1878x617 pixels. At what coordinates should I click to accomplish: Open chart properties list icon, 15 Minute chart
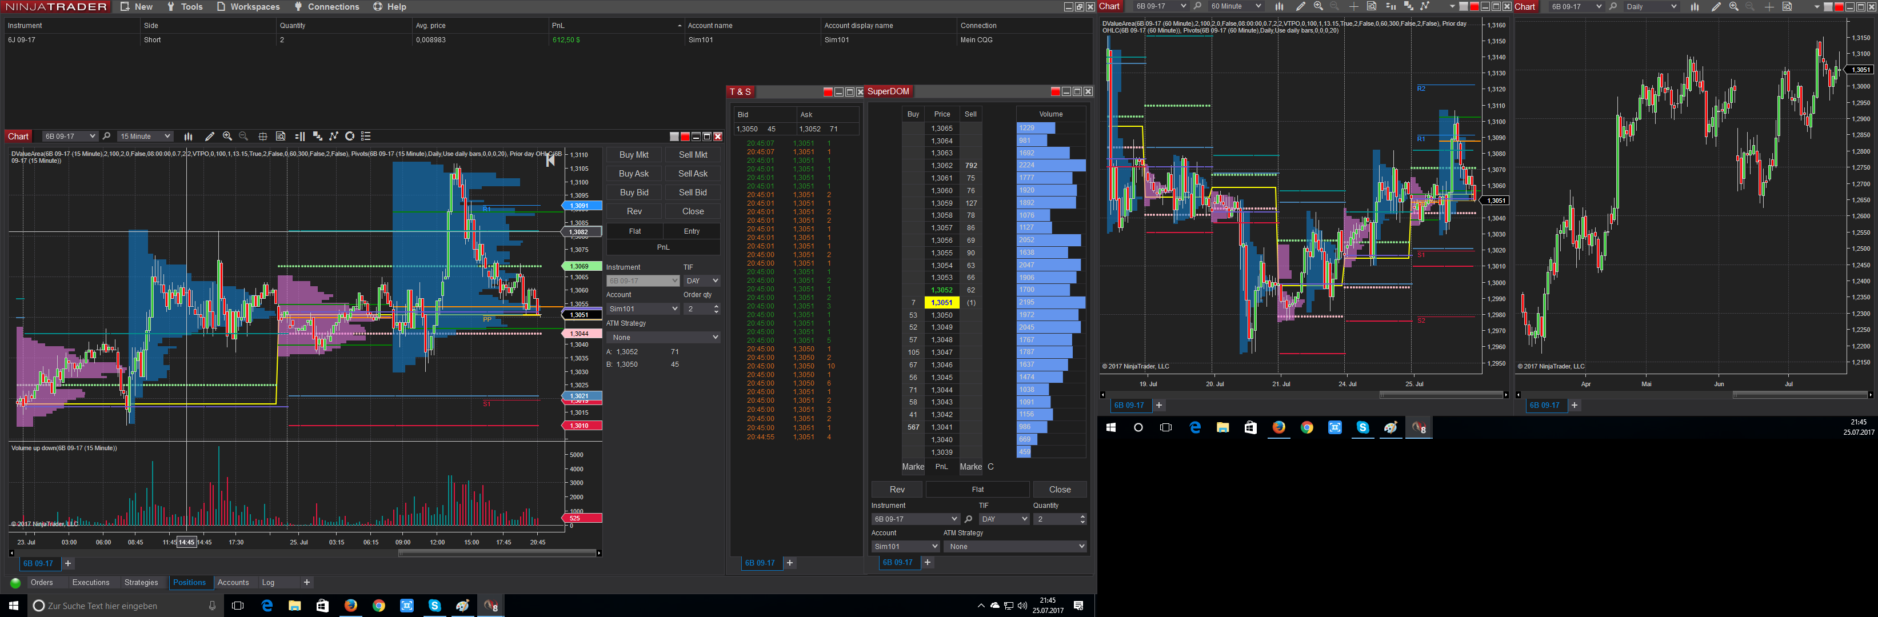pos(366,136)
